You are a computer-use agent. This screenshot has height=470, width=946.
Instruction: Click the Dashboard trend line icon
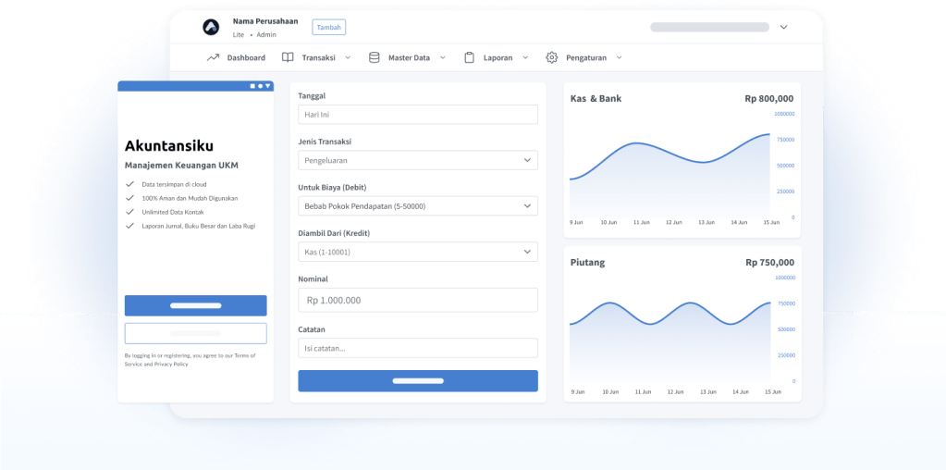click(213, 57)
